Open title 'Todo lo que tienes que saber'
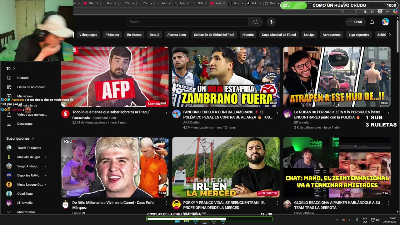The height and width of the screenshot is (225, 400). (111, 112)
